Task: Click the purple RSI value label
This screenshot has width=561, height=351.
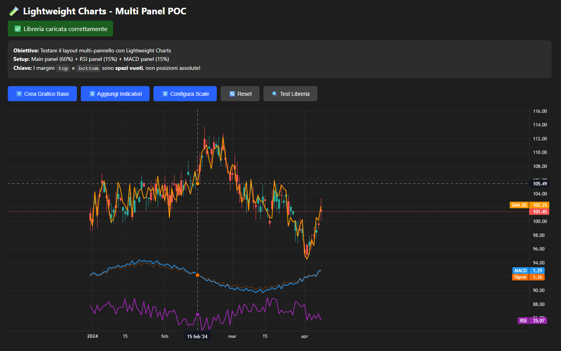Action: [x=523, y=321]
